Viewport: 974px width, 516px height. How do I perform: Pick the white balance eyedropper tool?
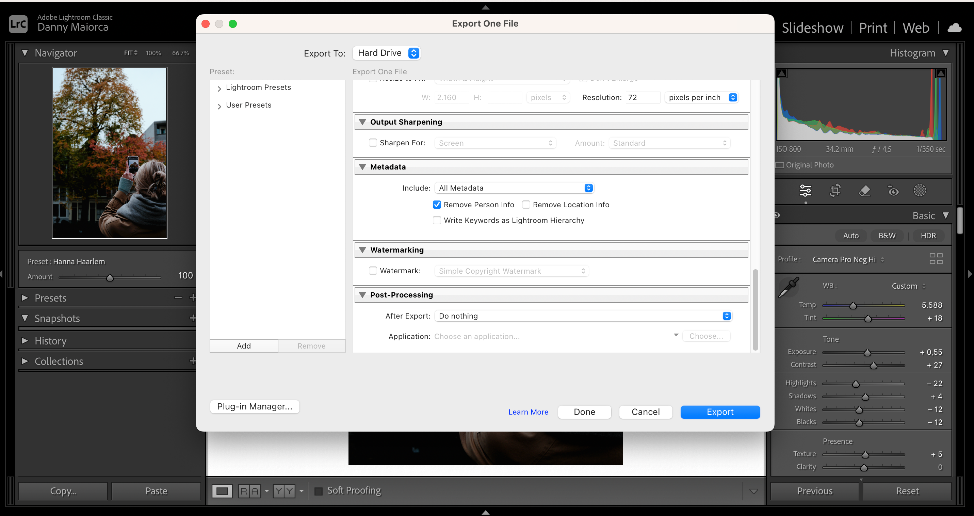[x=789, y=287]
